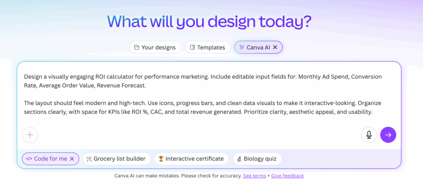Open the Templates tab
This screenshot has height=190, width=423.
click(x=208, y=47)
